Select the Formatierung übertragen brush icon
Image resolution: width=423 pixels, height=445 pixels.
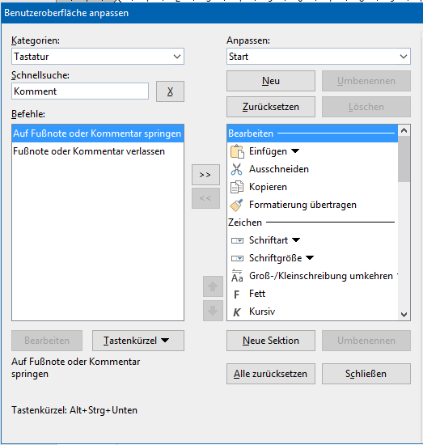237,205
